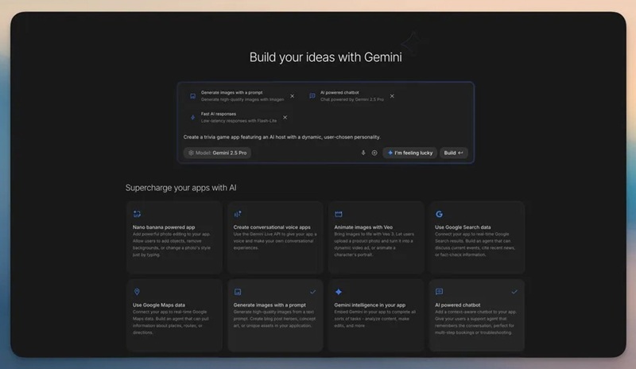Screen dimensions: 636x369
Task: Uncheck the Generate images with a prompt card
Action: (x=312, y=292)
